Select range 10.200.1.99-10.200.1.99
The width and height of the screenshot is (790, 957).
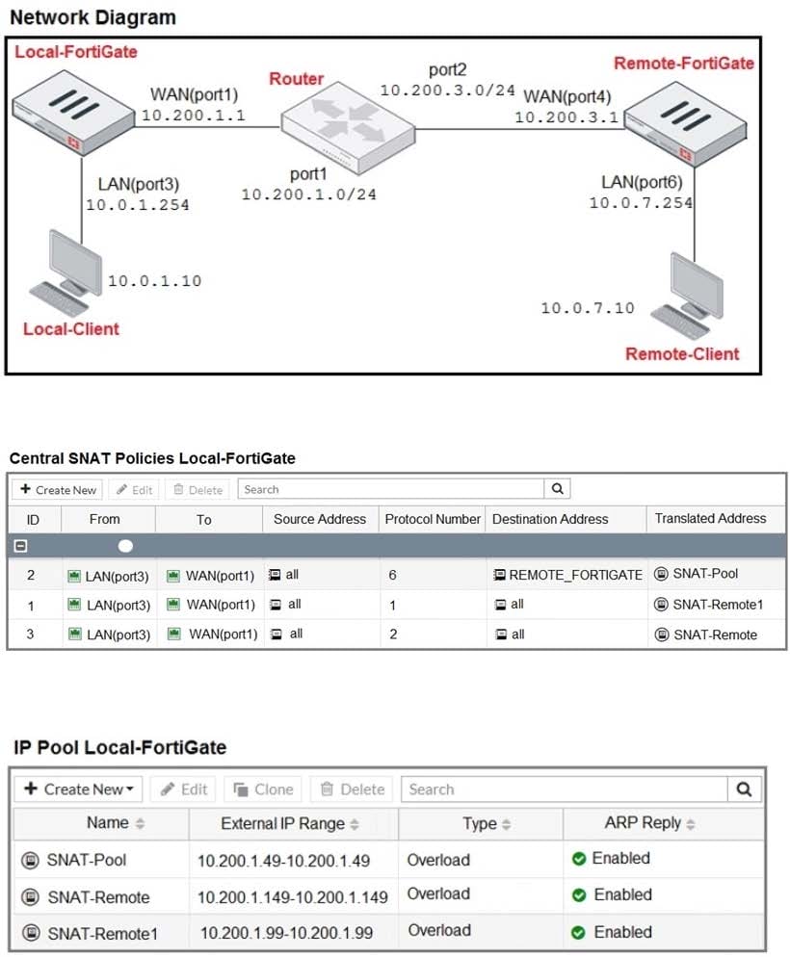[x=286, y=933]
